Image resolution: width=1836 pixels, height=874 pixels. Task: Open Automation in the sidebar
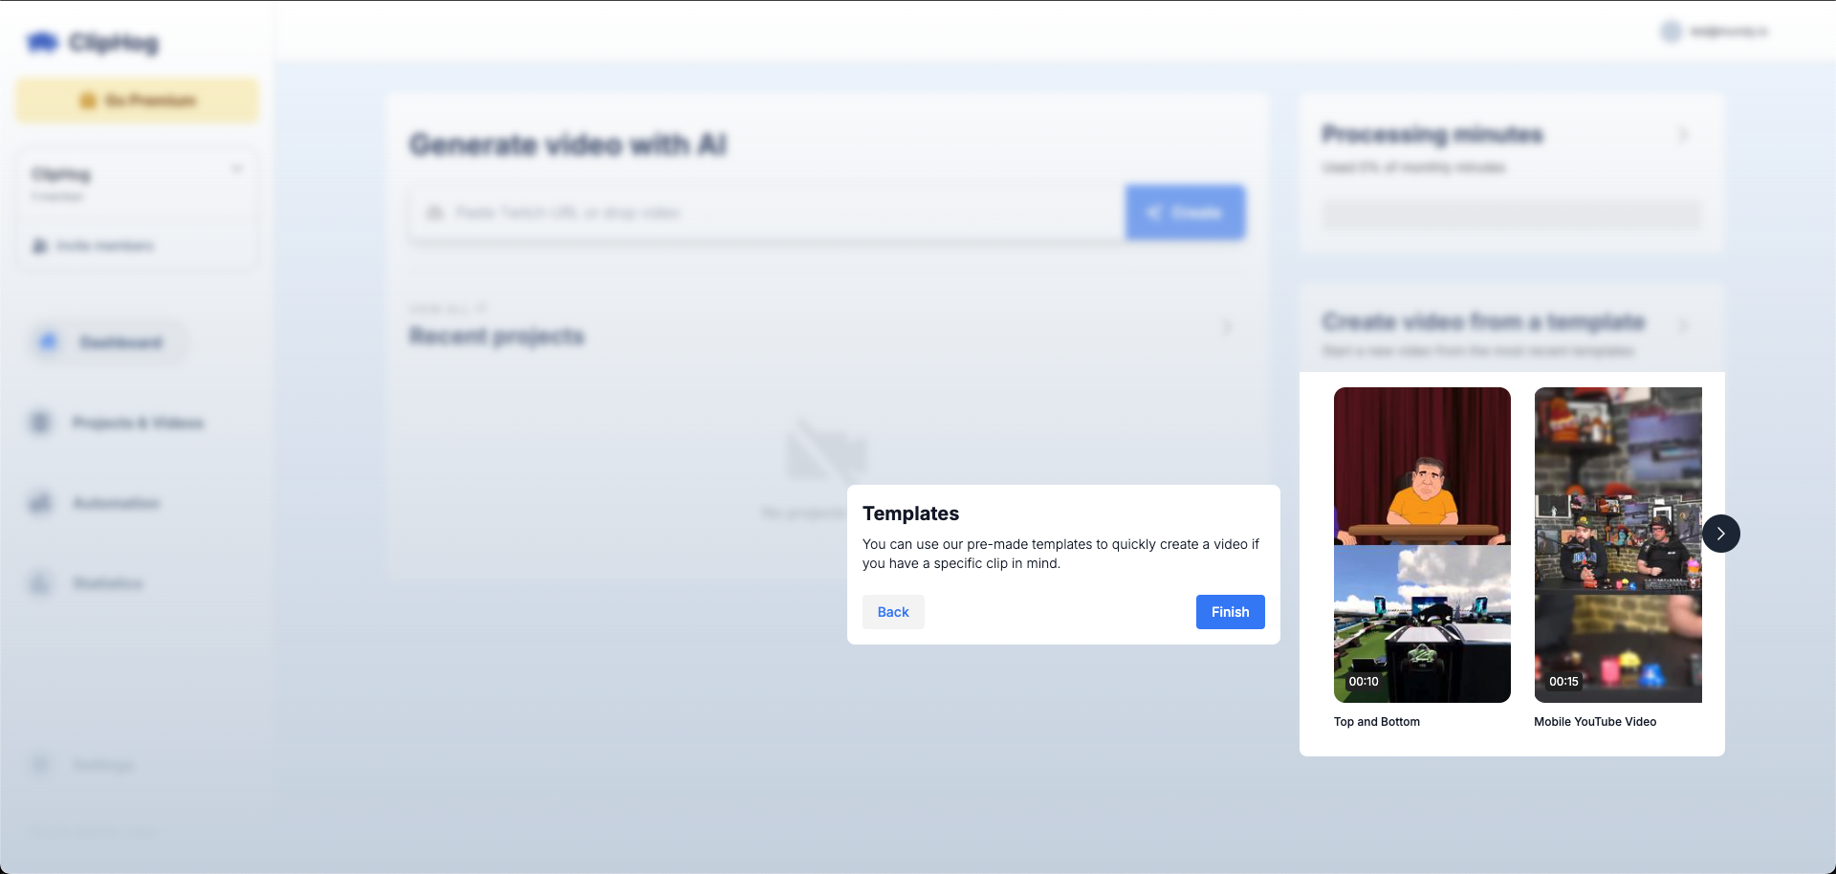pos(96,503)
